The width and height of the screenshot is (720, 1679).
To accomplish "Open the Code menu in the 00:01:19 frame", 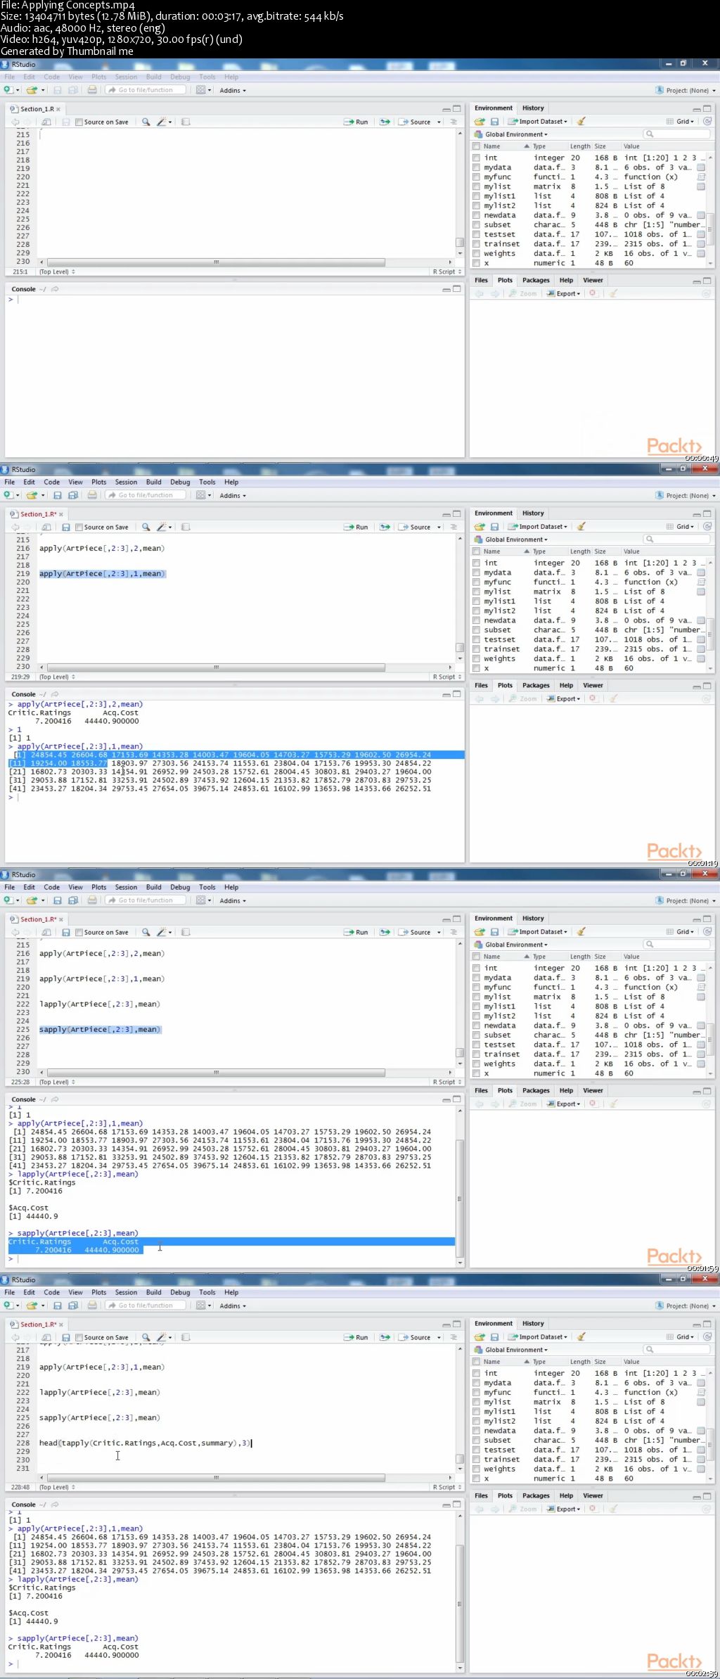I will point(52,482).
